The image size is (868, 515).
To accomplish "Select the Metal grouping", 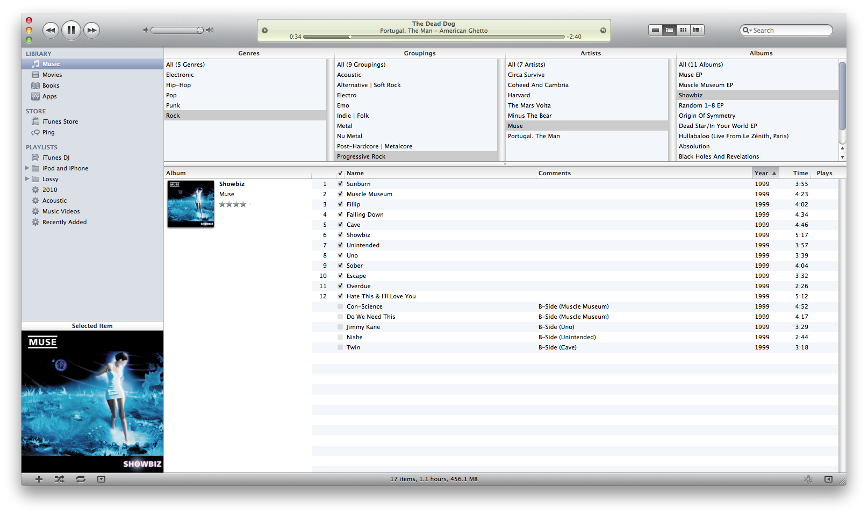I will (x=416, y=126).
